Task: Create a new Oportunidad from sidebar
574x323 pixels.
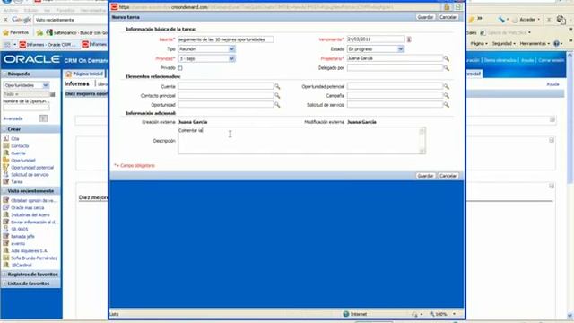Action: tap(23, 161)
